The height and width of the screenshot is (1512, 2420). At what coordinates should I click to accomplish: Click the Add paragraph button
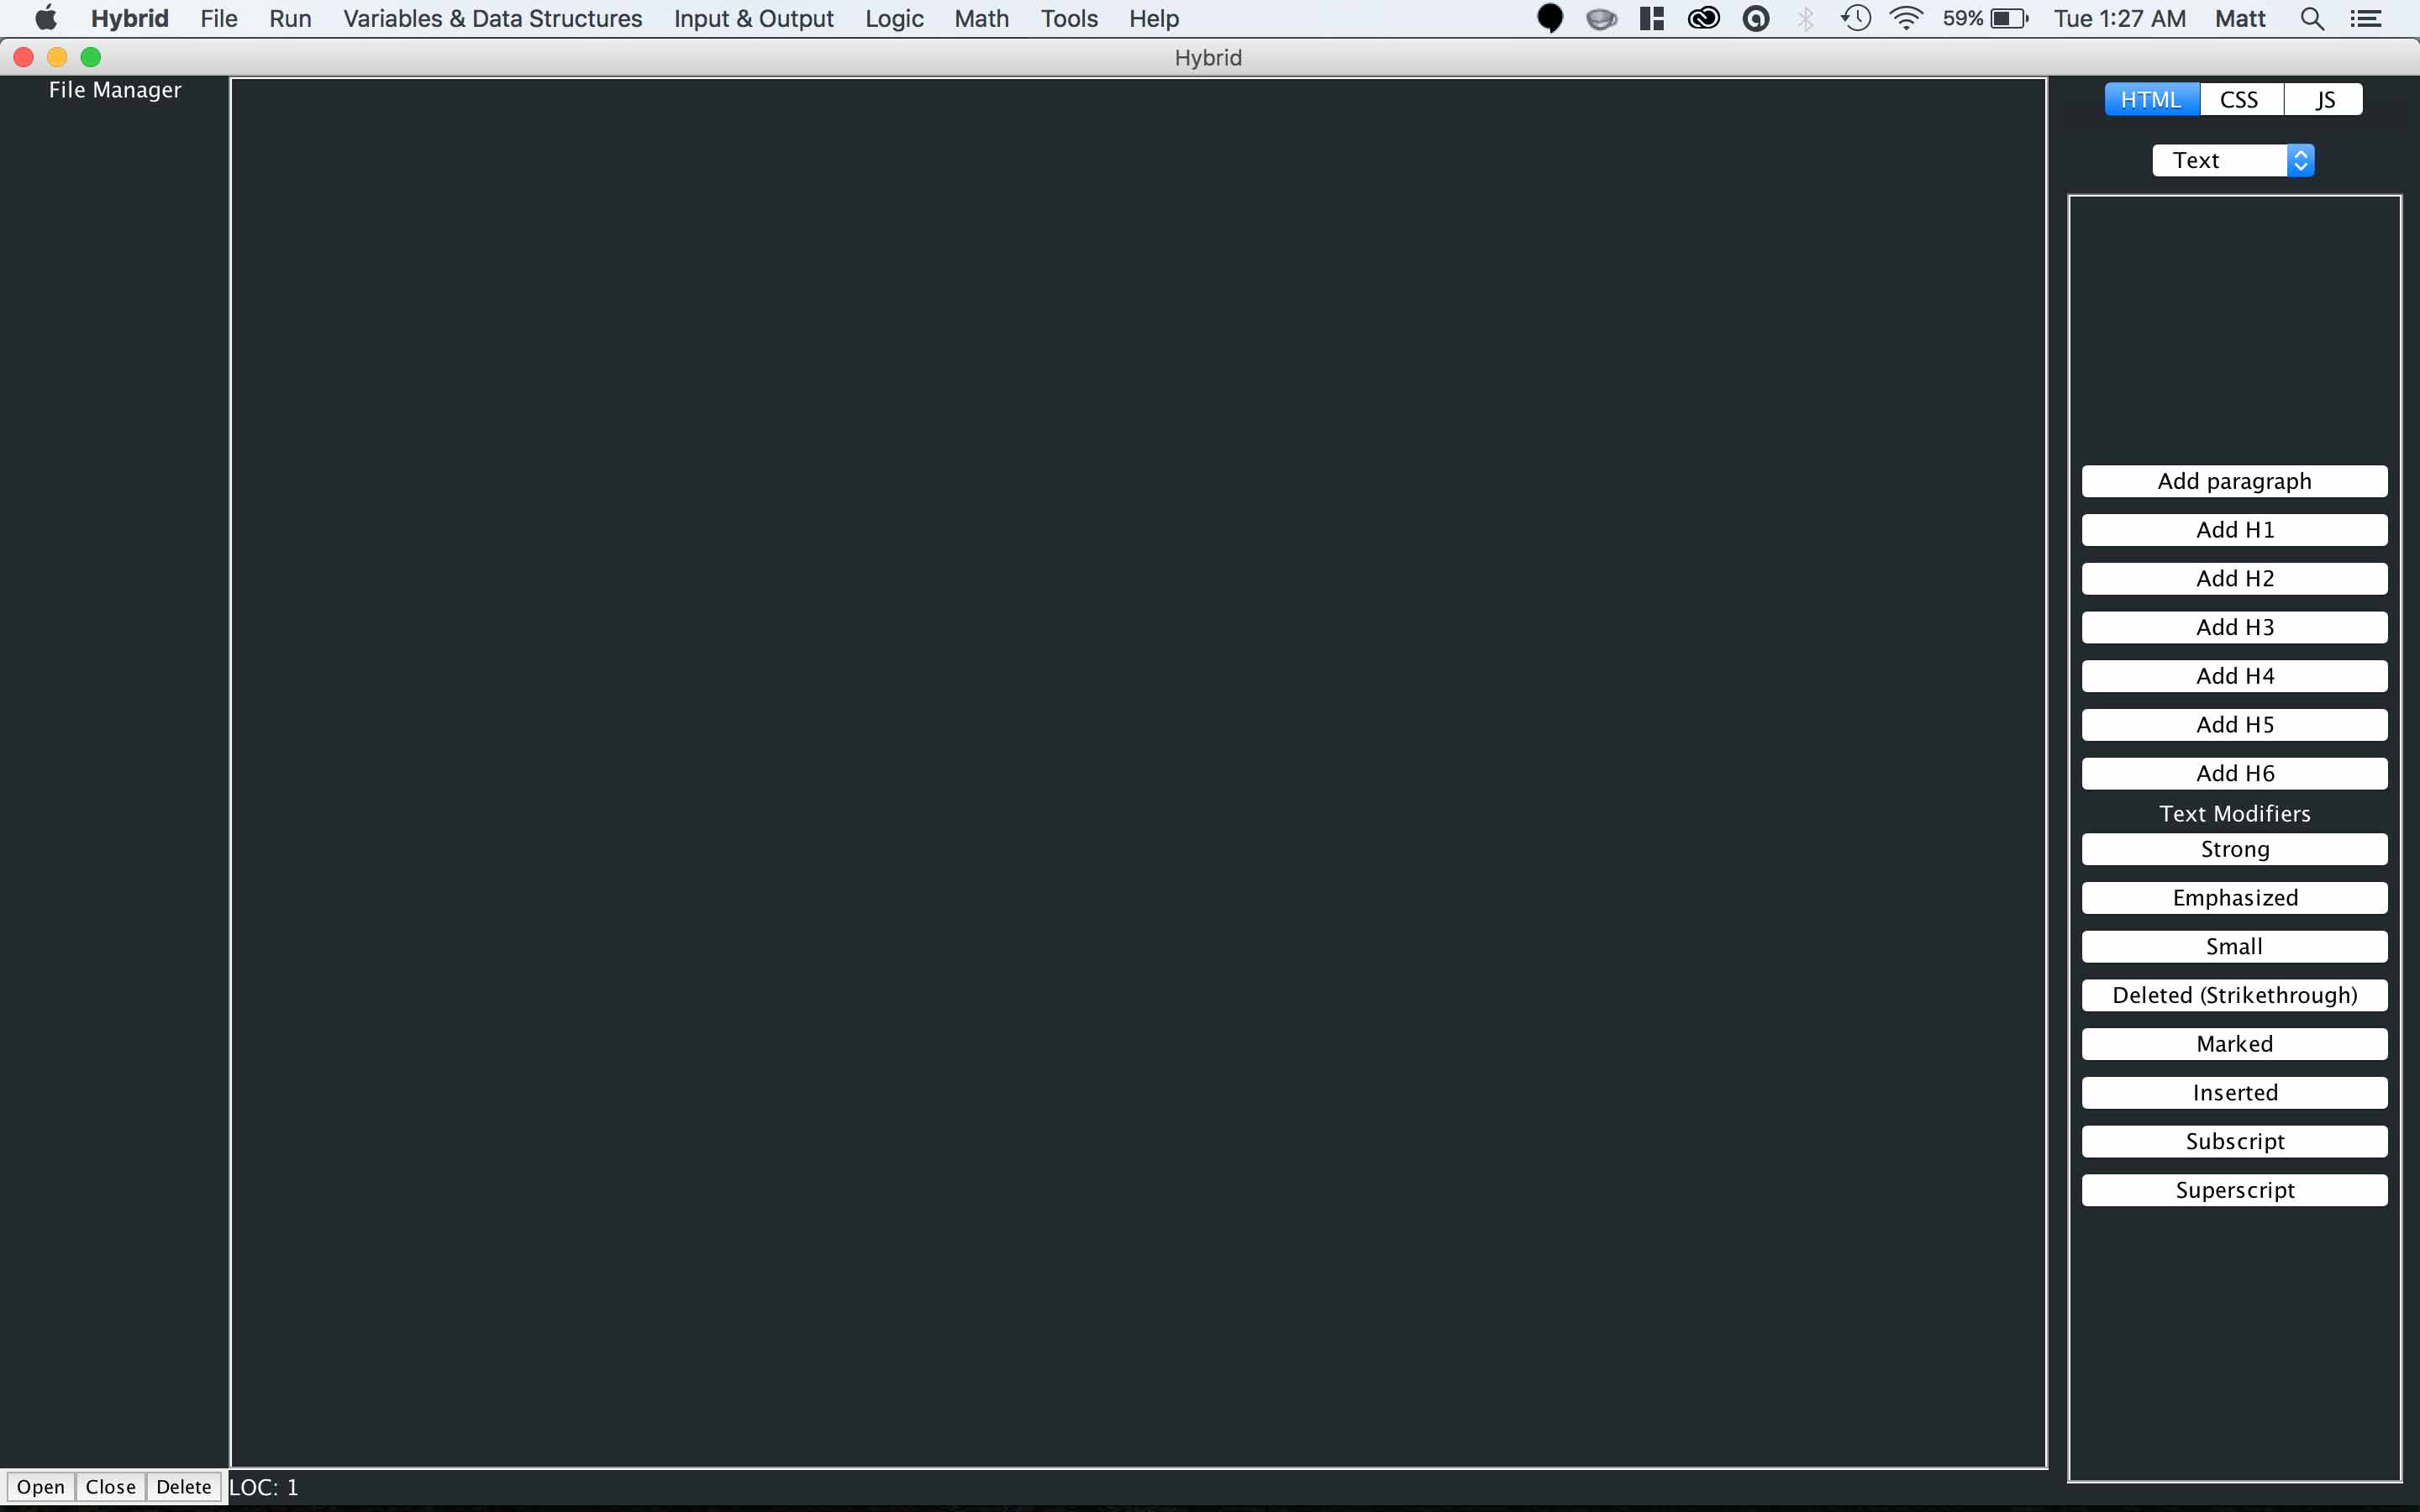pos(2234,481)
